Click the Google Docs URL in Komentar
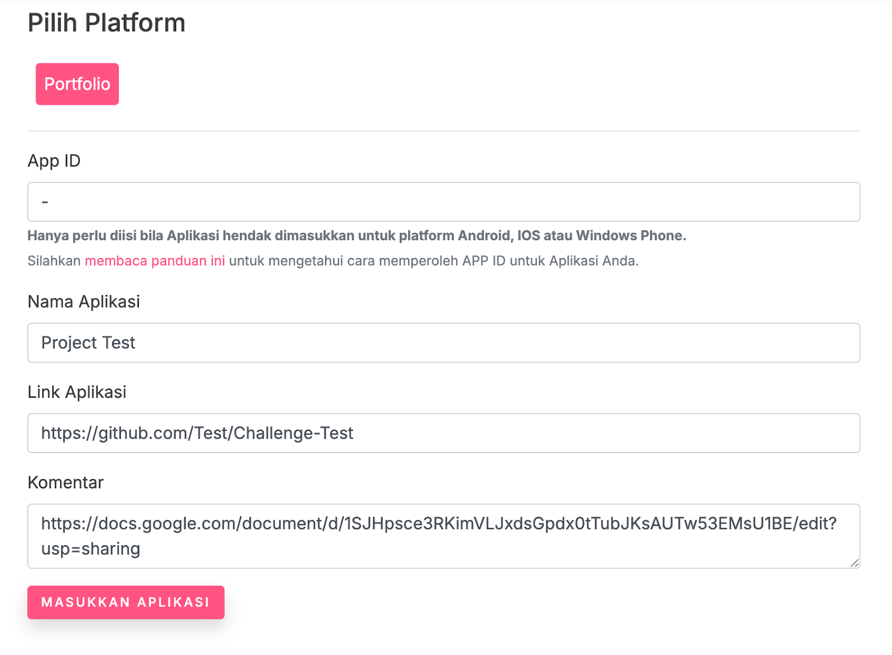The height and width of the screenshot is (655, 892). click(x=439, y=523)
